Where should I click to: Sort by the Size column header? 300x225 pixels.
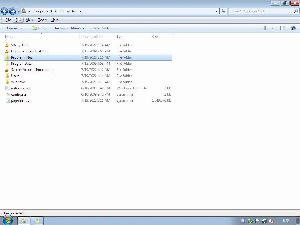[x=161, y=37]
